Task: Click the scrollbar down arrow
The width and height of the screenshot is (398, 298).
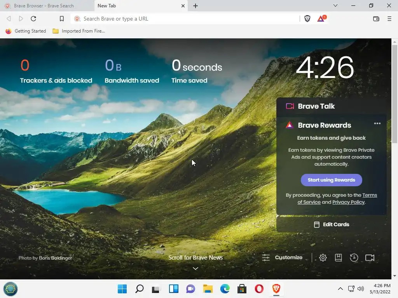Action: (x=395, y=276)
